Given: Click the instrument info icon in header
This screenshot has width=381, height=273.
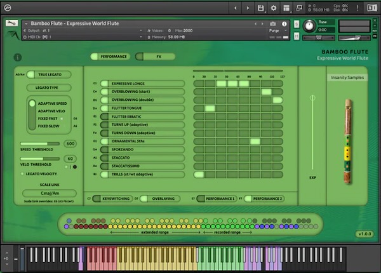Looking at the screenshot, I should click(284, 23).
